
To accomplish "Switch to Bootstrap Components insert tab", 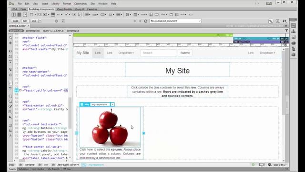I will coord(41,9).
